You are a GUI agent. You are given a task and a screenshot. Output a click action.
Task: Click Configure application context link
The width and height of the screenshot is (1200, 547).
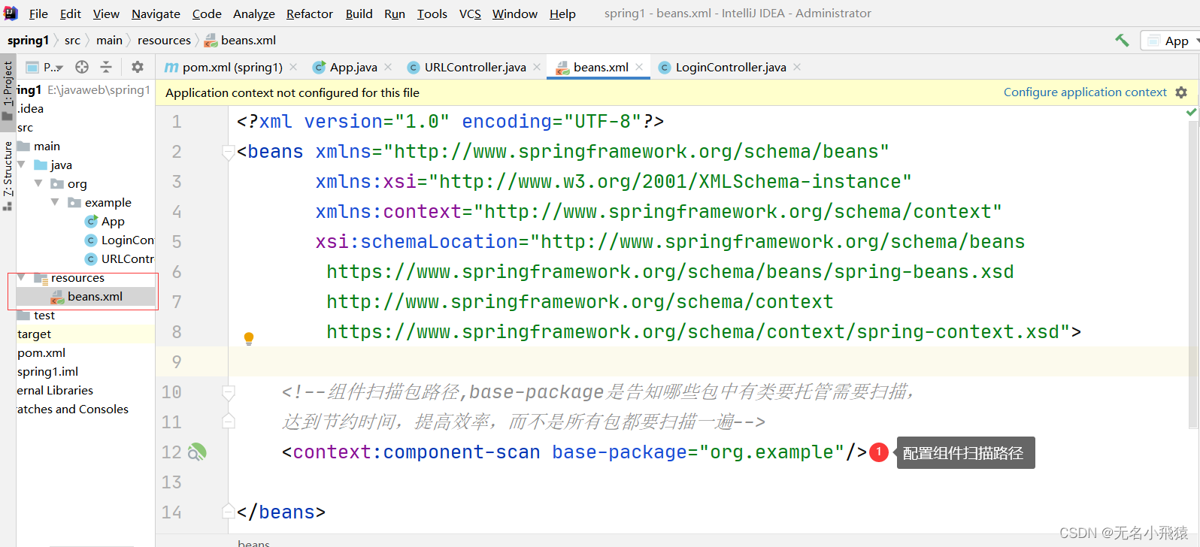click(1085, 92)
